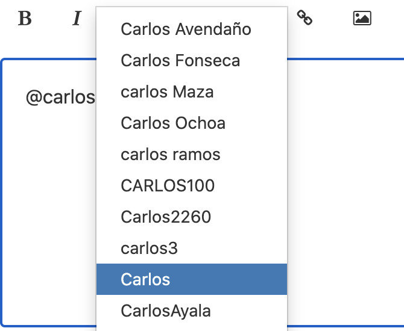Click blank toolbar space between link and image icons
Viewport: 404px width, 331px height.
tap(333, 18)
